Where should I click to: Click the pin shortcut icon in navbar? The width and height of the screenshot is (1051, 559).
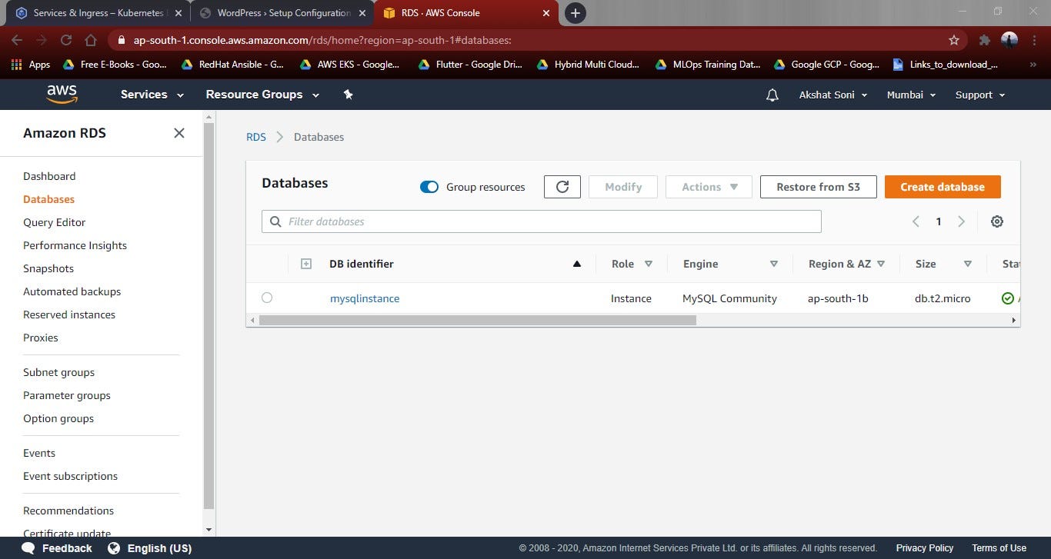348,95
